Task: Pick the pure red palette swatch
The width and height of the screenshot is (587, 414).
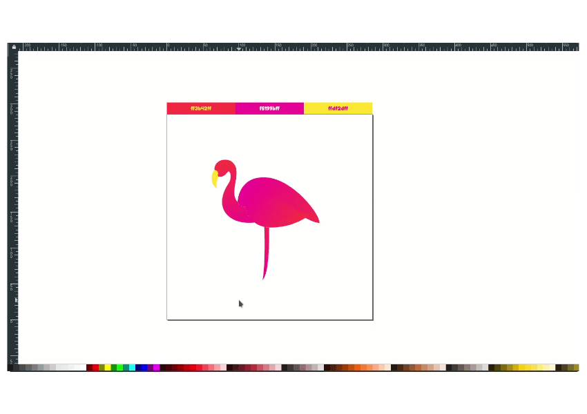Action: point(95,368)
